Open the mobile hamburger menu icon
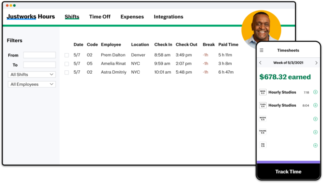Viewport: 323px width, 183px height. [262, 50]
